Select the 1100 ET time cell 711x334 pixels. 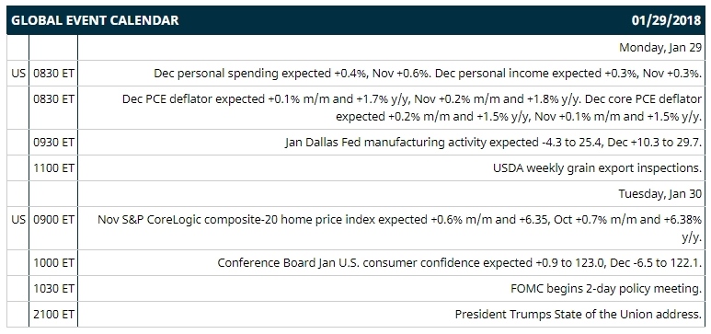(53, 168)
